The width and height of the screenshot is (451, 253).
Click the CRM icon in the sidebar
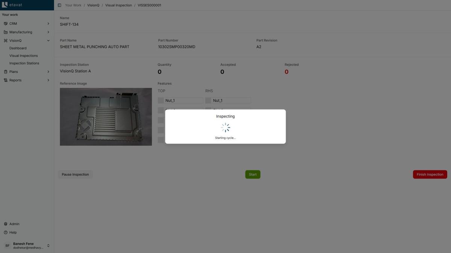pyautogui.click(x=5, y=23)
